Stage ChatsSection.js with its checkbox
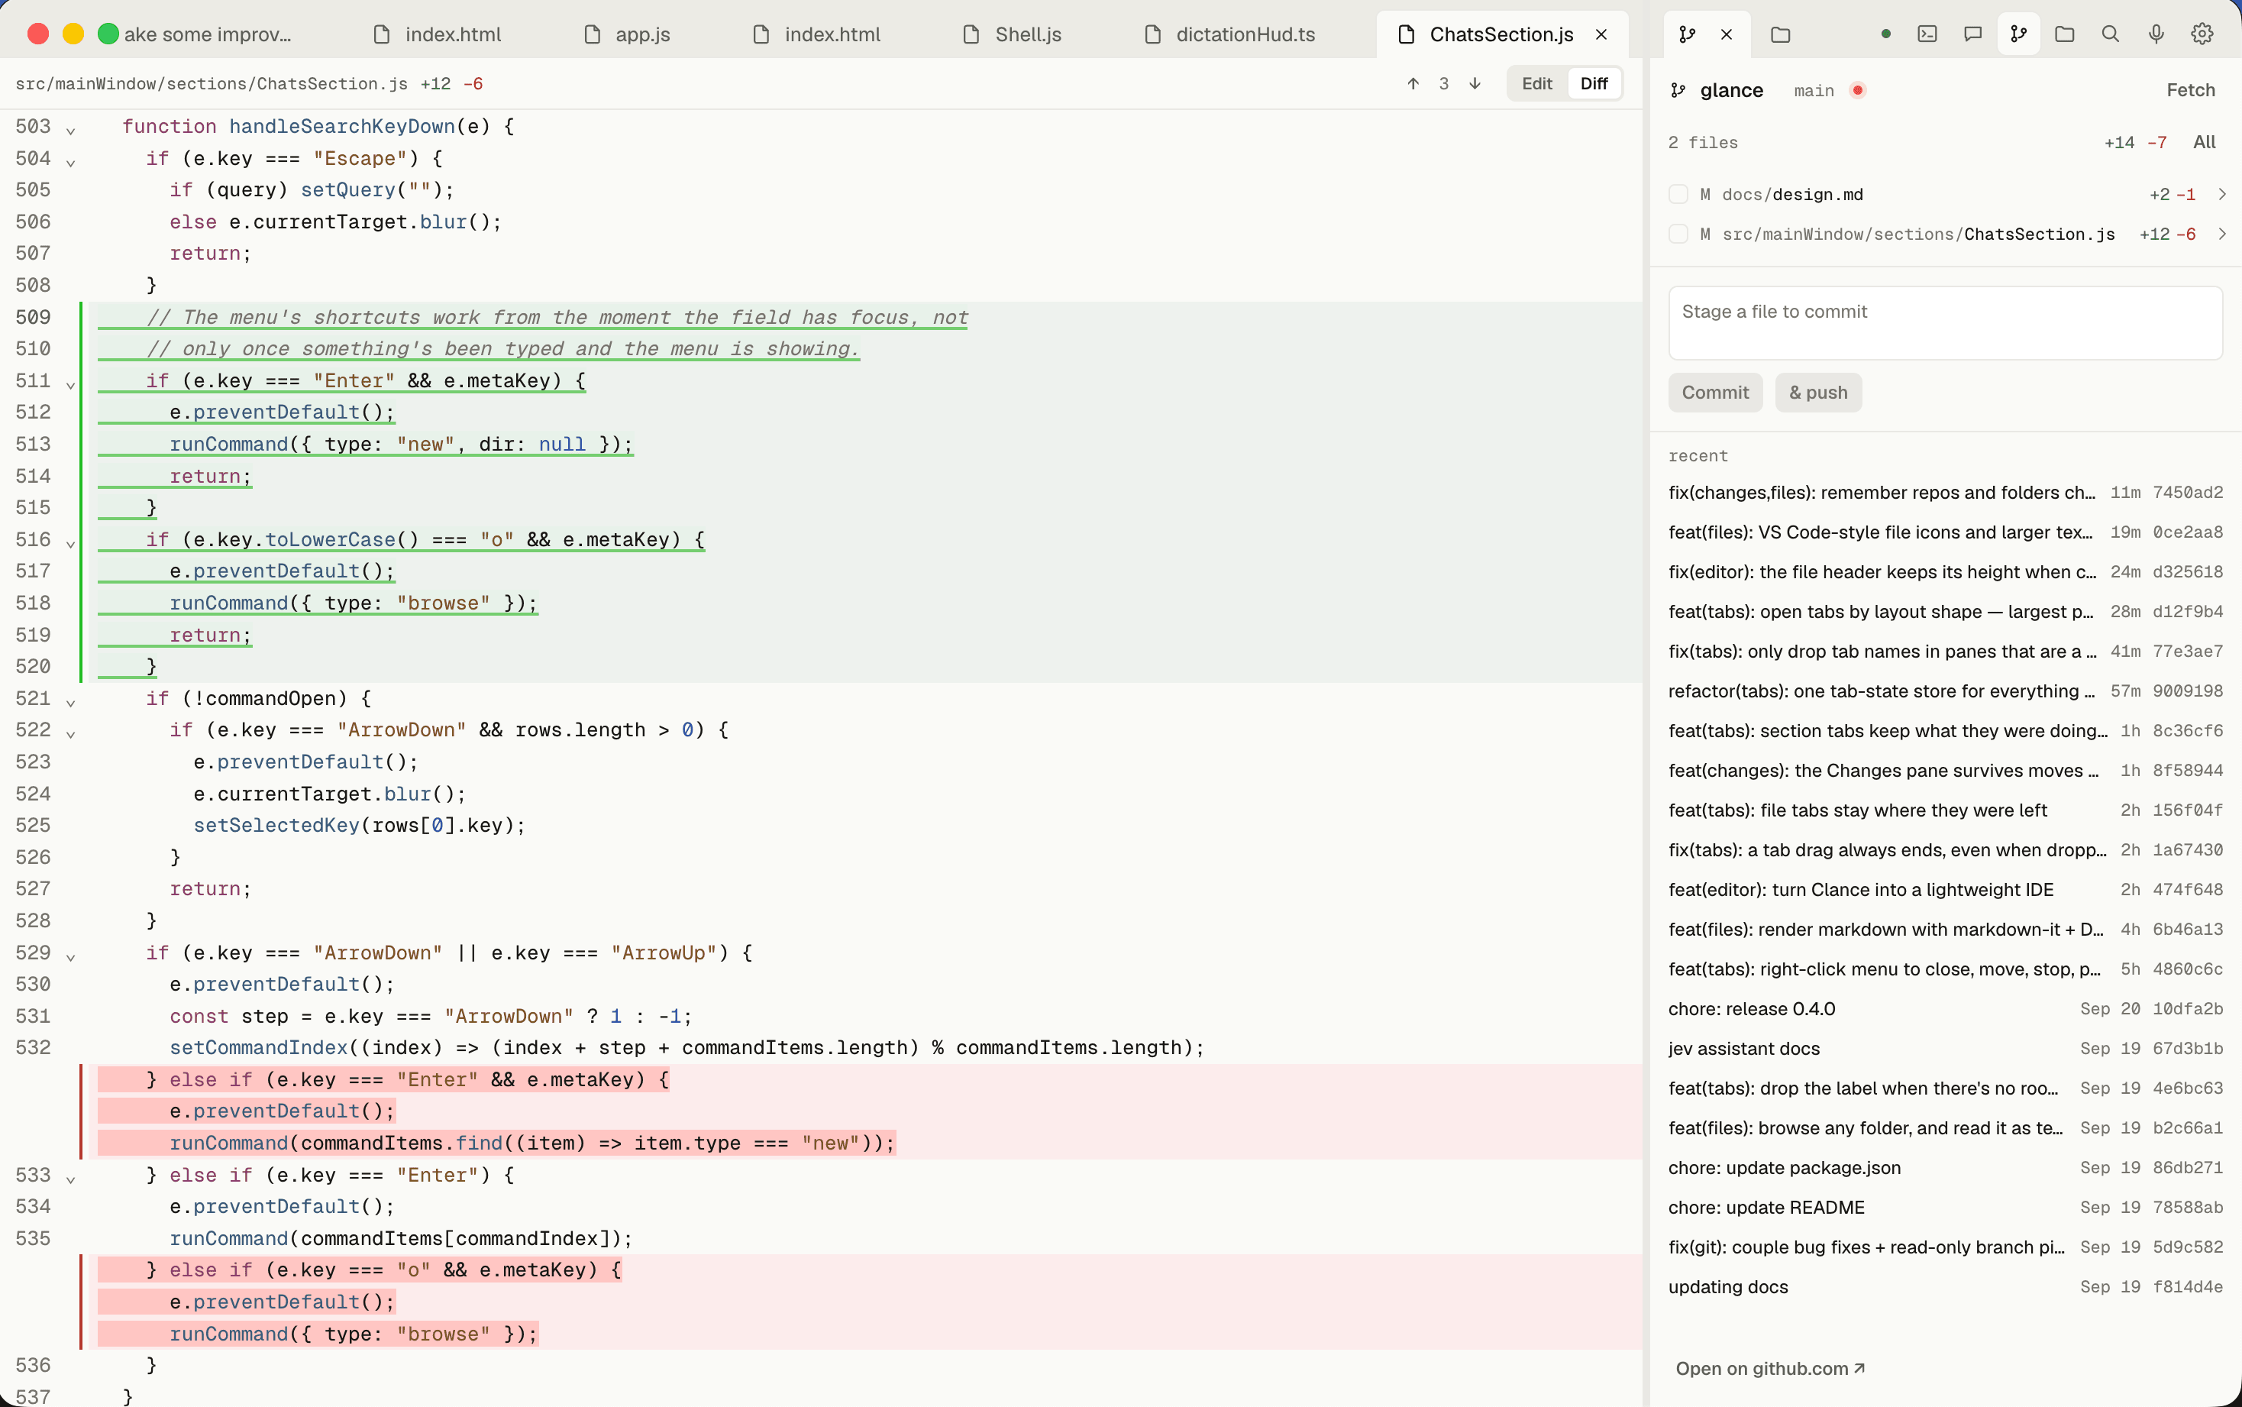2242x1407 pixels. (x=1678, y=234)
